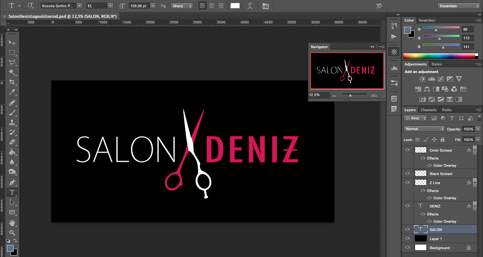This screenshot has height=257, width=483.
Task: Select the Hand tool
Action: coord(12,223)
